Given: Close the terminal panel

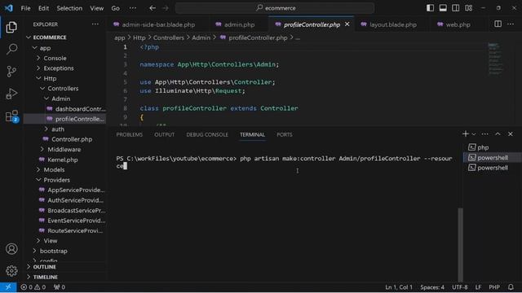Looking at the screenshot, I should coord(511,133).
